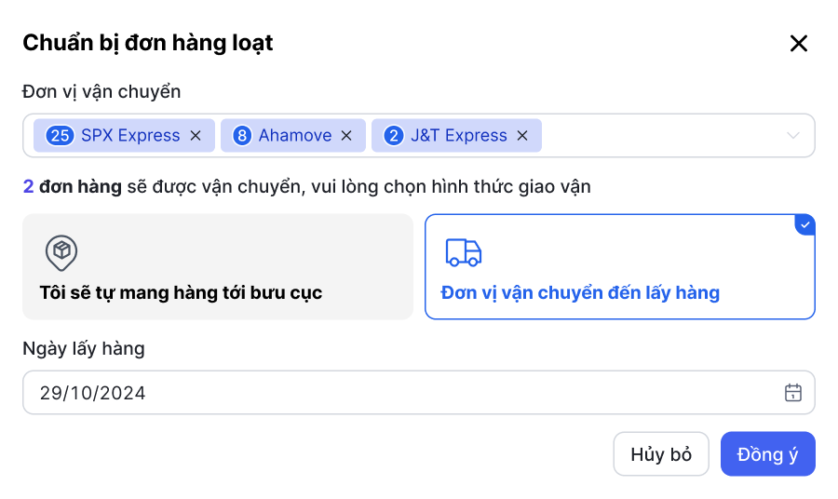The width and height of the screenshot is (838, 499).
Task: Open the calendar date picker icon
Action: (x=793, y=393)
